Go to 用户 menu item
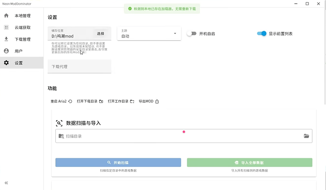Screen dimensions: 326x190 pyautogui.click(x=22, y=51)
